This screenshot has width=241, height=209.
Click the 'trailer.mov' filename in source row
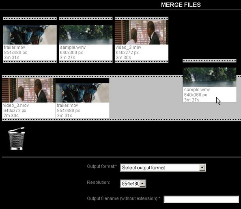pos(15,47)
